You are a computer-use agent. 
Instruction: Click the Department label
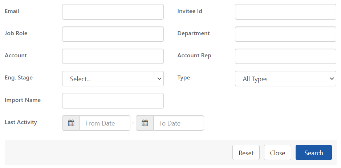pyautogui.click(x=194, y=33)
